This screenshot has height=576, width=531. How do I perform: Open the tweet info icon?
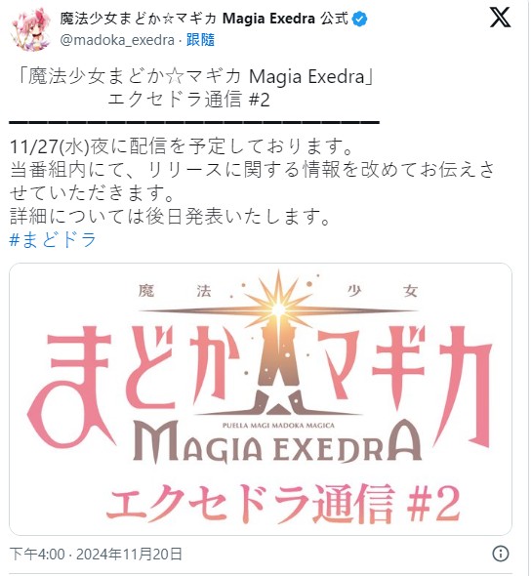(x=500, y=554)
